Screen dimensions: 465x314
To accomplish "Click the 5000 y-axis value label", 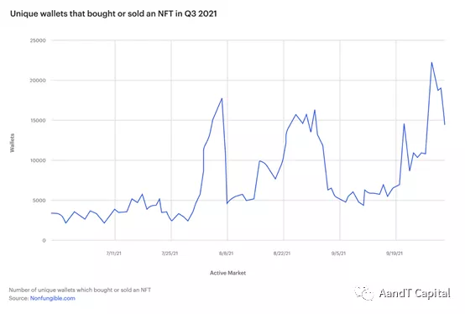I will pyautogui.click(x=39, y=201).
